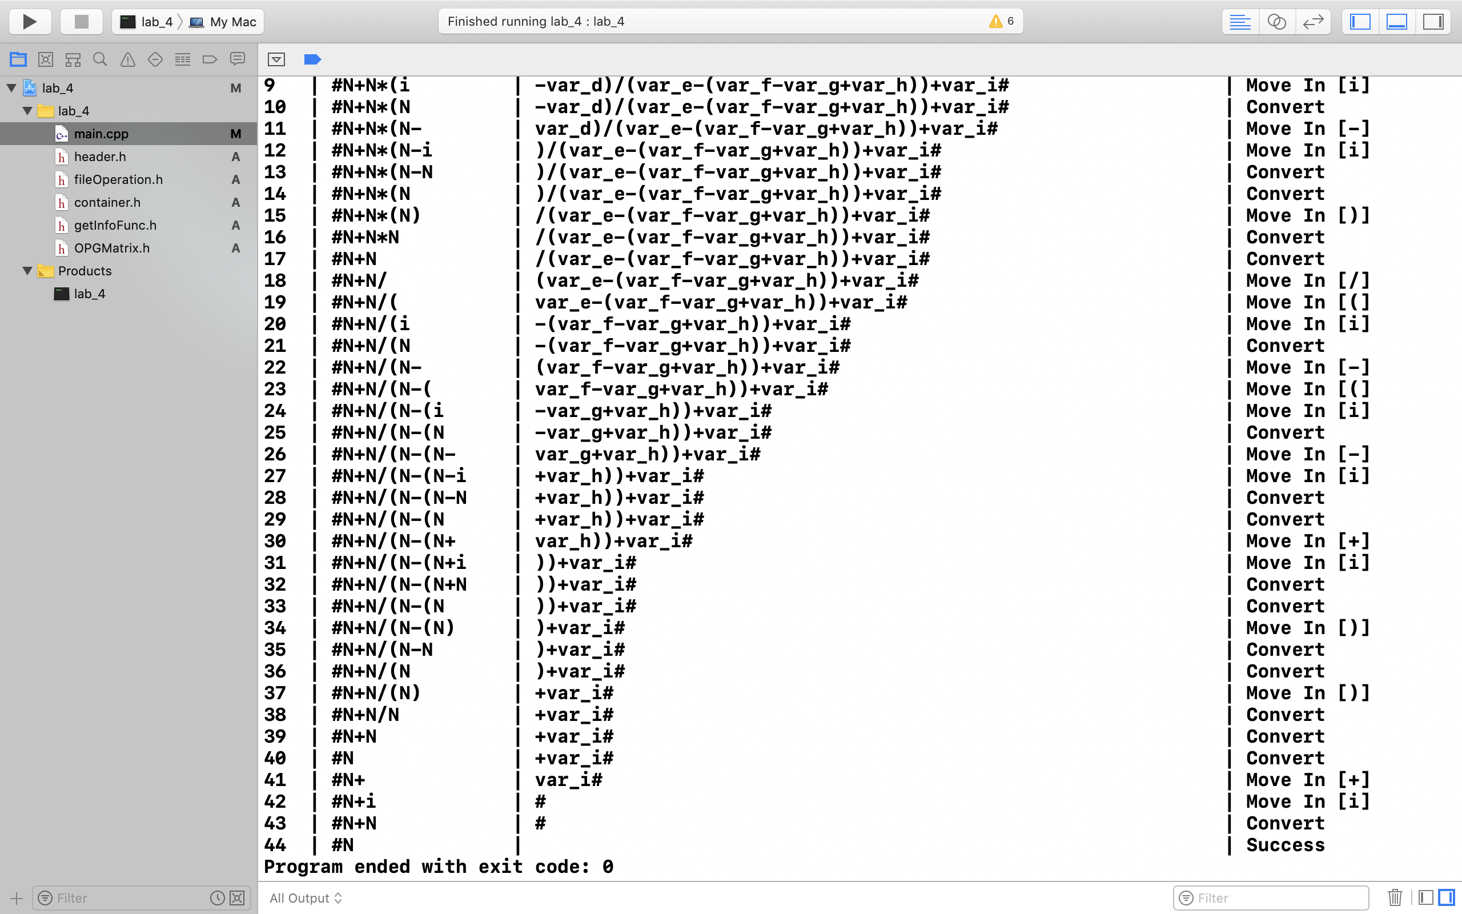Open the Issue navigator
The width and height of the screenshot is (1462, 914).
(x=127, y=59)
